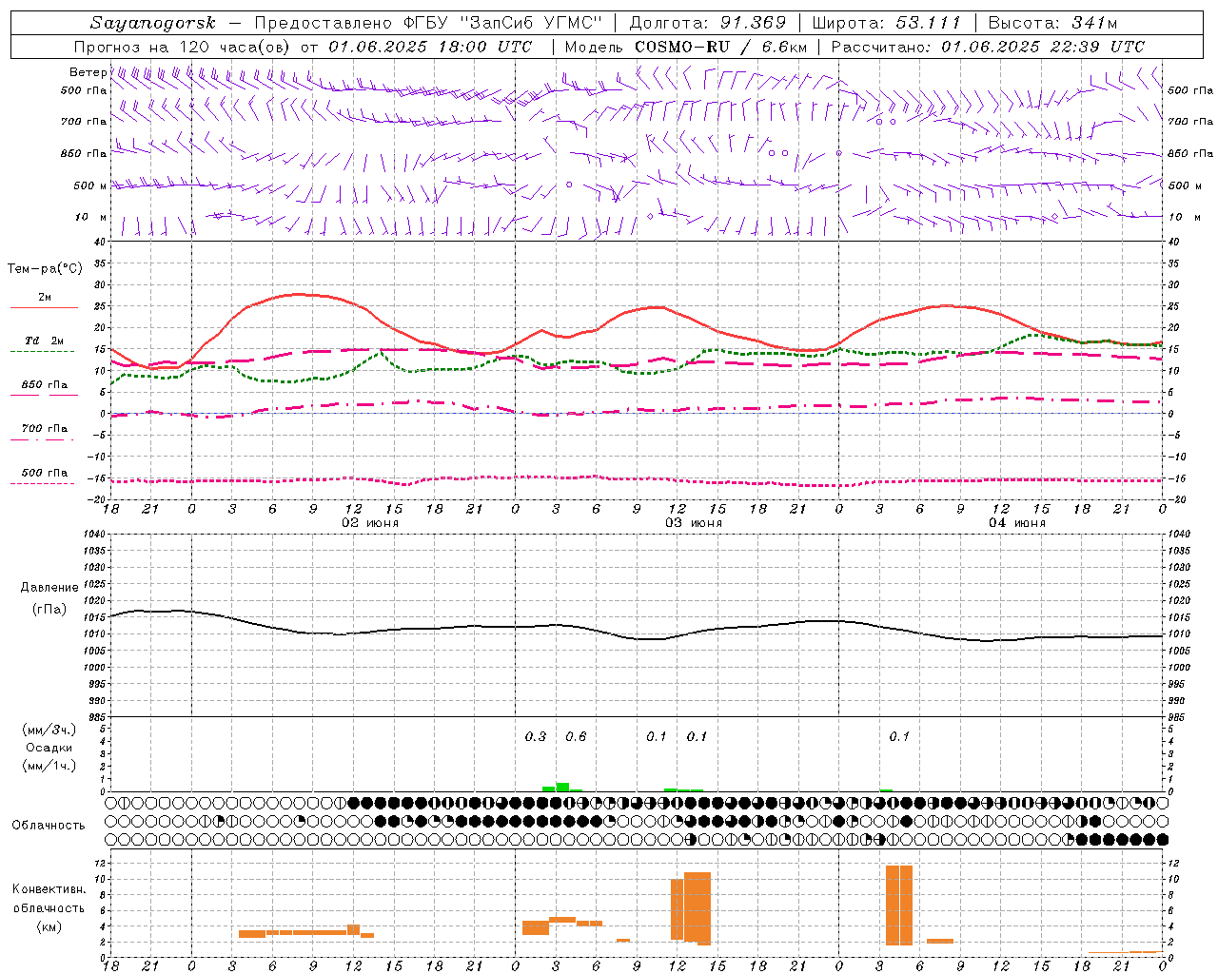1218x974 pixels.
Task: Click the "Td 2м" dew point legend entry
Action: point(44,341)
